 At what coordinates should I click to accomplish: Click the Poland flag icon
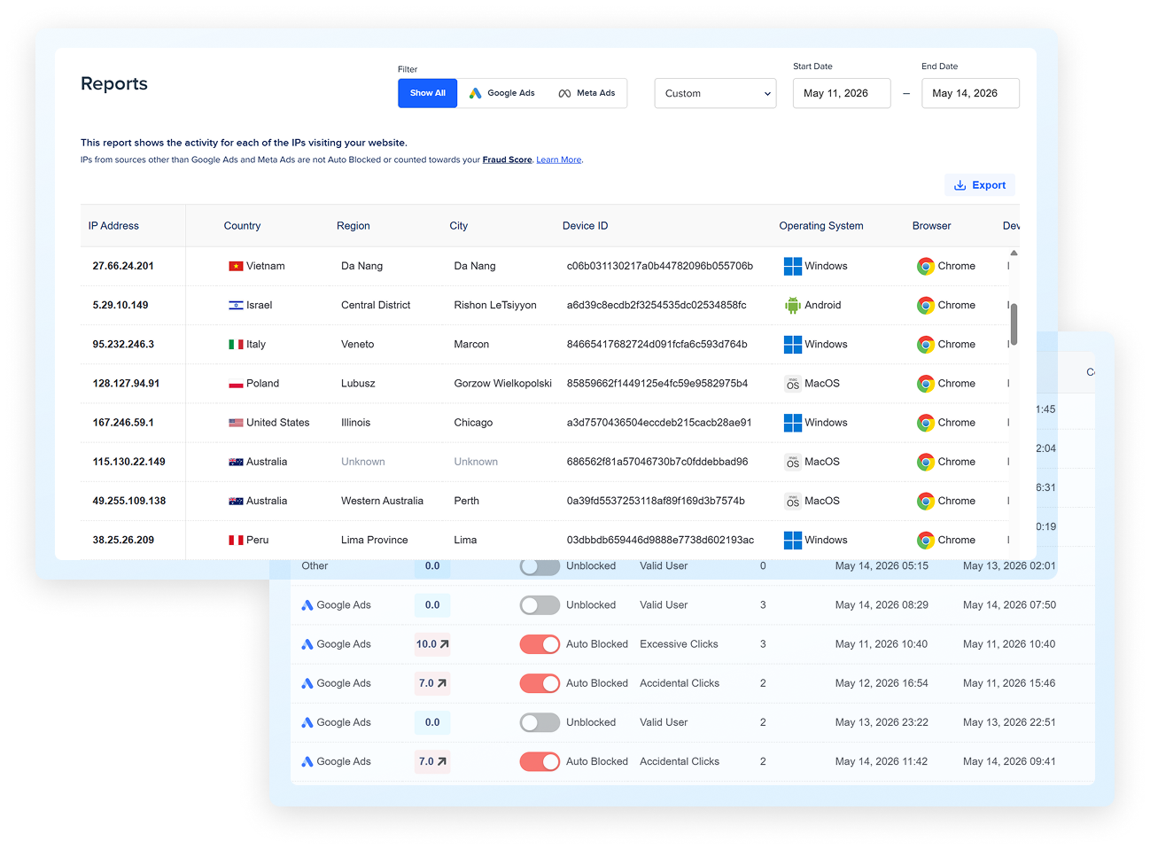coord(236,384)
